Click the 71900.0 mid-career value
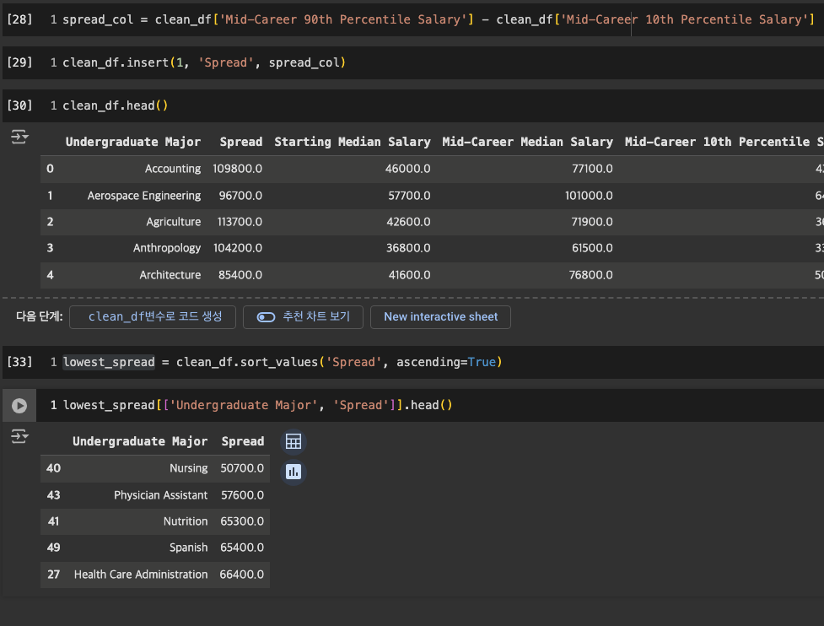Image resolution: width=824 pixels, height=626 pixels. click(592, 222)
